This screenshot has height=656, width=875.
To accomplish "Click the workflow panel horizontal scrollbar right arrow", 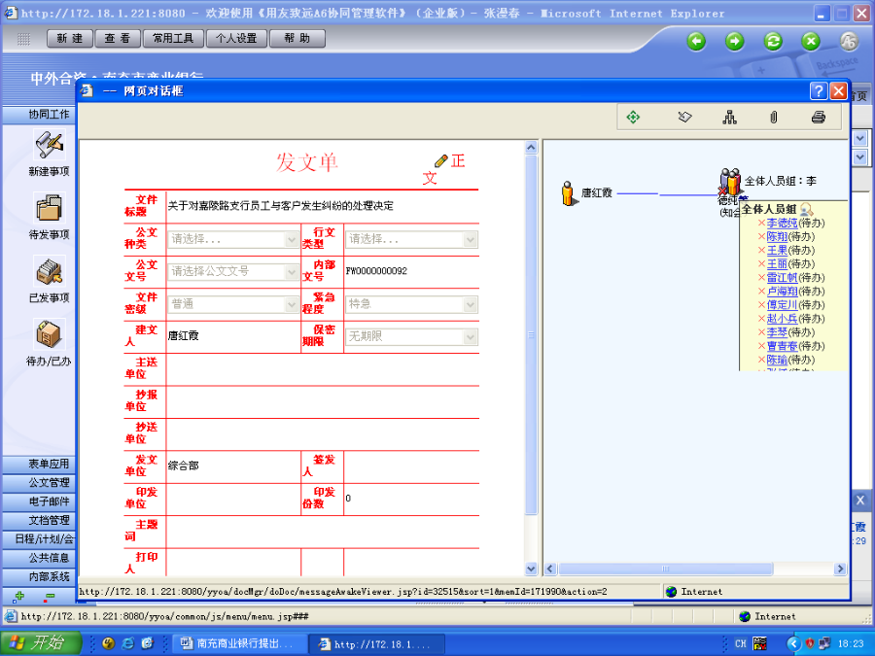I will click(x=840, y=569).
